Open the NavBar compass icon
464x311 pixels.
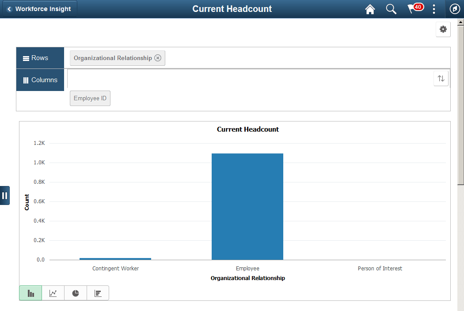[x=455, y=9]
